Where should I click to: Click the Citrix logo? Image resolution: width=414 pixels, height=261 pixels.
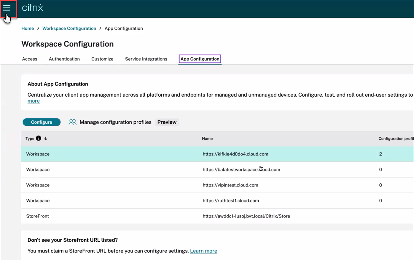32,8
